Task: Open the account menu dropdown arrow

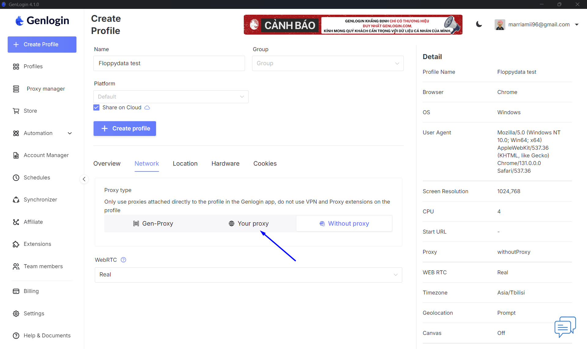Action: pyautogui.click(x=577, y=24)
